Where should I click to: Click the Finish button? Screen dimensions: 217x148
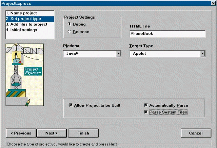point(83,133)
